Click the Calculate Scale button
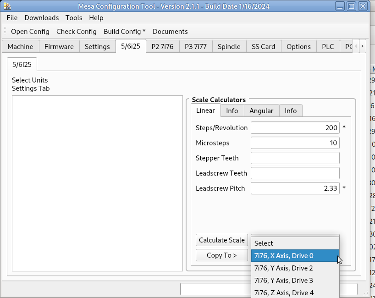This screenshot has height=298, width=375. 222,240
